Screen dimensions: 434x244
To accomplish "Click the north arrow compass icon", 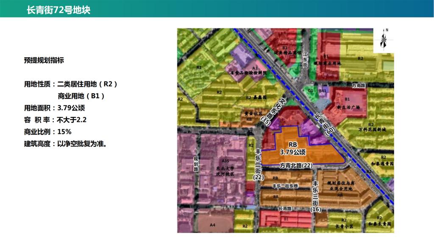I will pyautogui.click(x=384, y=41).
